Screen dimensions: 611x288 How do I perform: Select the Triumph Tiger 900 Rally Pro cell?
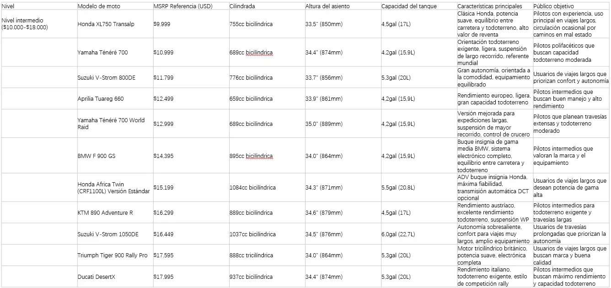tap(114, 255)
